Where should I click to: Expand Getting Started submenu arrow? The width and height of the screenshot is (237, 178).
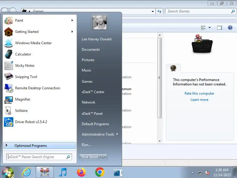coord(72,31)
